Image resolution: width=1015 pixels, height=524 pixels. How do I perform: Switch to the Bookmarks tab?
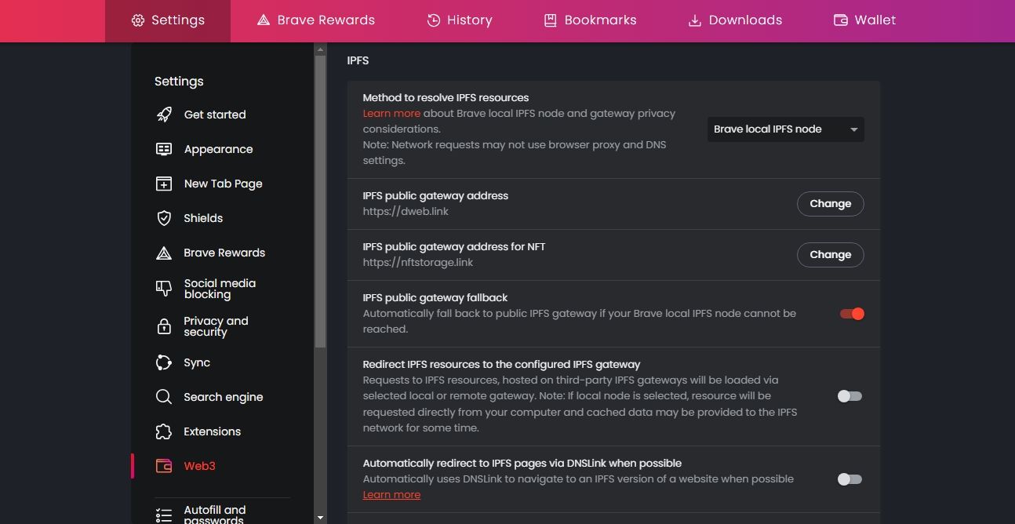(590, 20)
